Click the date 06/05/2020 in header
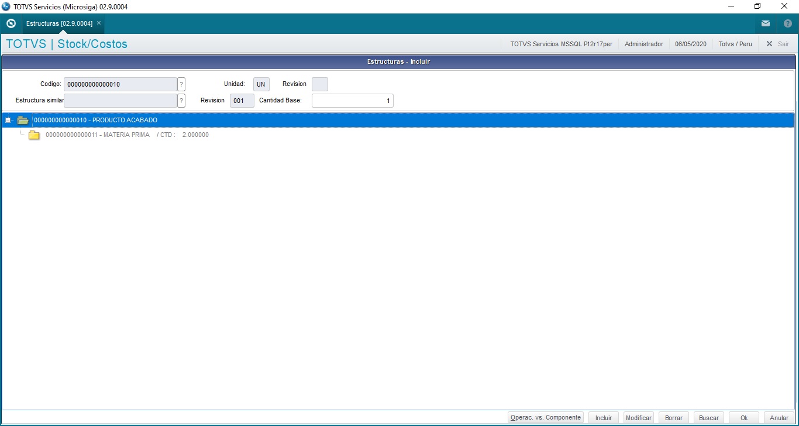 coord(691,44)
